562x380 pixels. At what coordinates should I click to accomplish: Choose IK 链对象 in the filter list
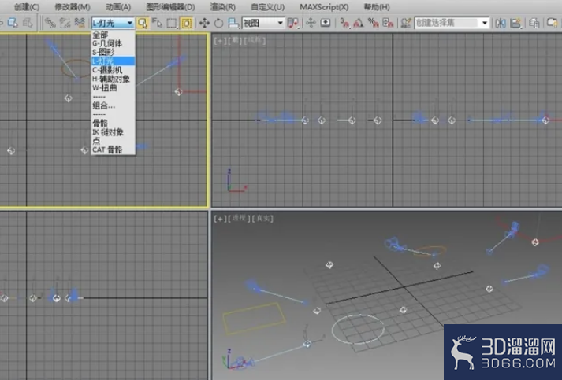click(114, 132)
